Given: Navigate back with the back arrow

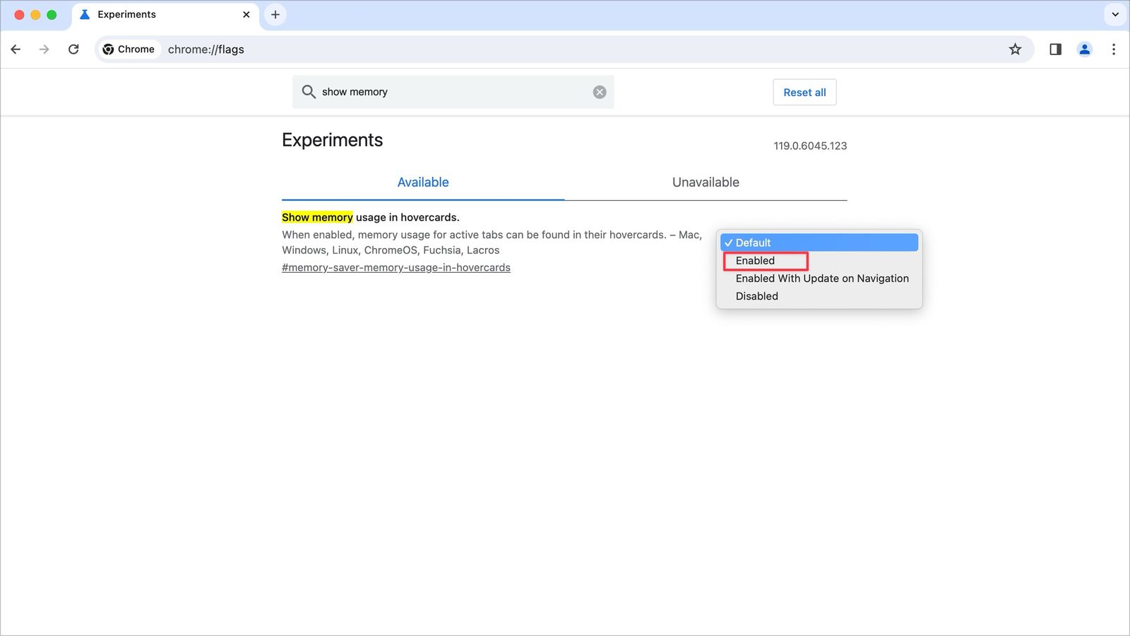Looking at the screenshot, I should click(16, 49).
